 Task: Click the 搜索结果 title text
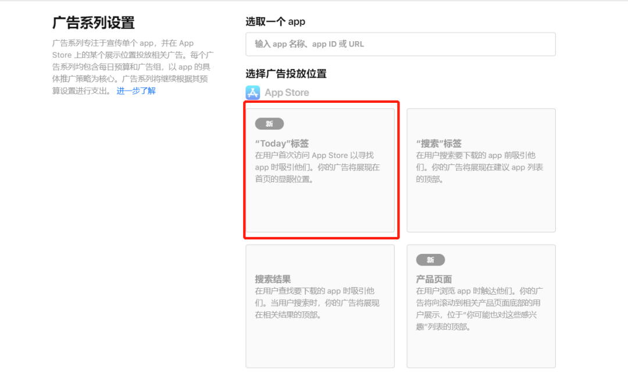coord(273,279)
